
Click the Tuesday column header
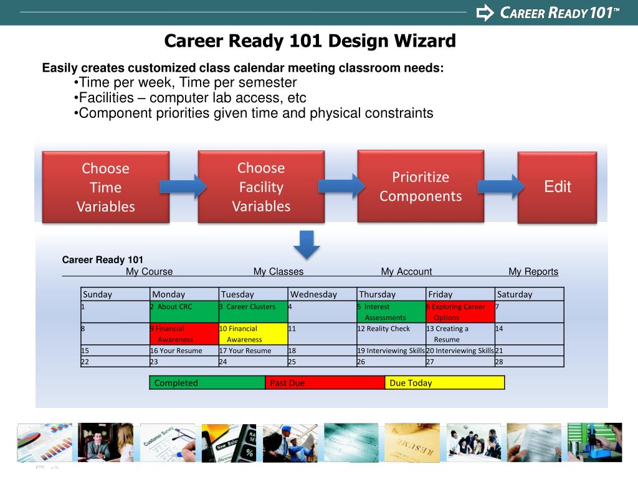tap(253, 294)
